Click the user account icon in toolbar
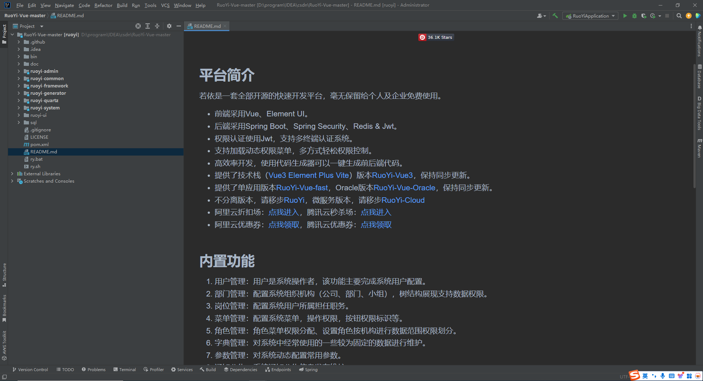703x381 pixels. coord(541,16)
